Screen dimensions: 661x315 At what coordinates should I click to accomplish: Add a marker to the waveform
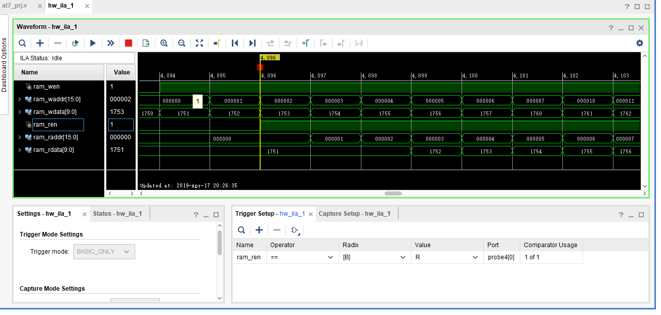305,43
